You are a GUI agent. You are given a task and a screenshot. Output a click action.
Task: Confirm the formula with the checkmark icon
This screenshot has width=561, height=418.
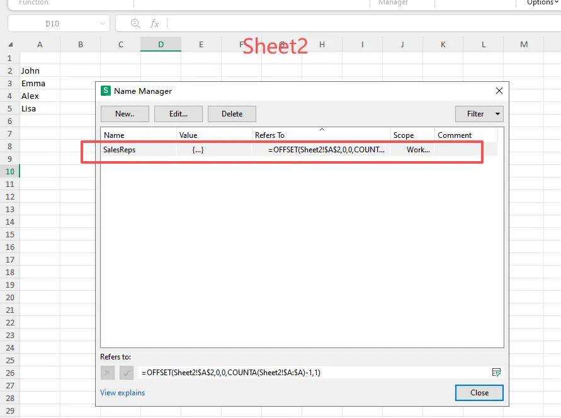126,372
